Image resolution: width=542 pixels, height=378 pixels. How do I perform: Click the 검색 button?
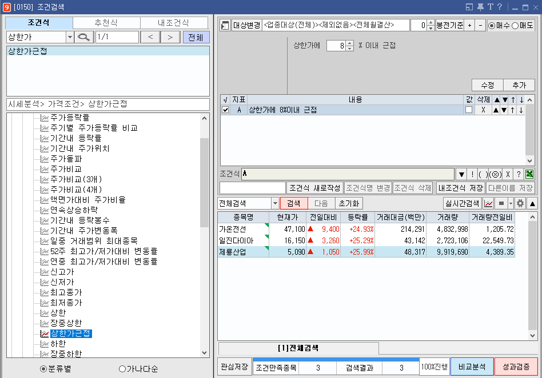[294, 203]
